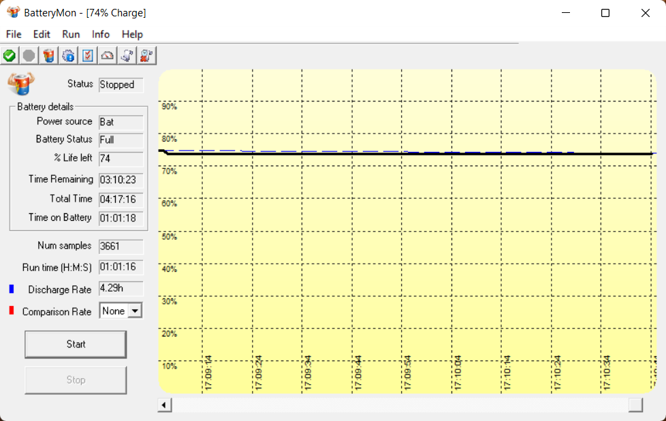Open the Help menu
This screenshot has height=421, width=666.
click(x=132, y=35)
